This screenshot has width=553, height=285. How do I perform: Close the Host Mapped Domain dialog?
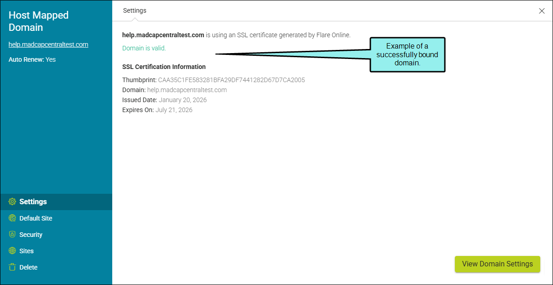542,11
